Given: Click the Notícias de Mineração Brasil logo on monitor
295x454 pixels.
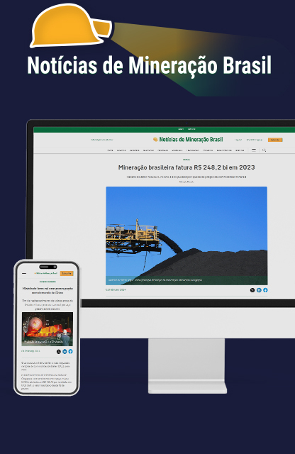Looking at the screenshot, I should [188, 140].
